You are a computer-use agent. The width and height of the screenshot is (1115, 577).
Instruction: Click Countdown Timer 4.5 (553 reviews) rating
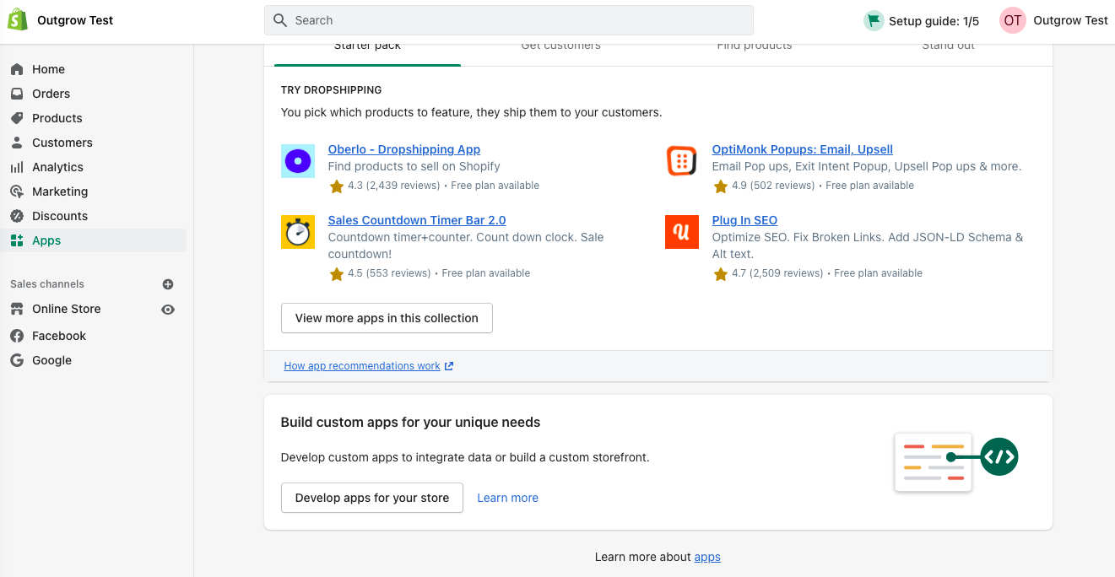[380, 273]
